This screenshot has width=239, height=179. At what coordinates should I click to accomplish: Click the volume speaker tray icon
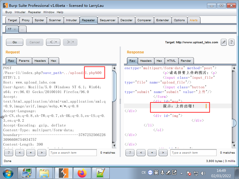click(x=203, y=173)
